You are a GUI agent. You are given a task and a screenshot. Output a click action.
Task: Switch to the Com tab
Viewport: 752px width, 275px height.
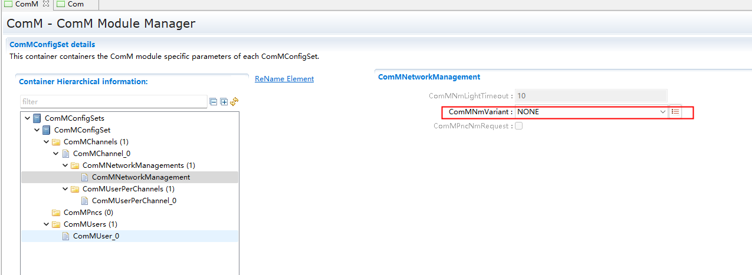(75, 4)
